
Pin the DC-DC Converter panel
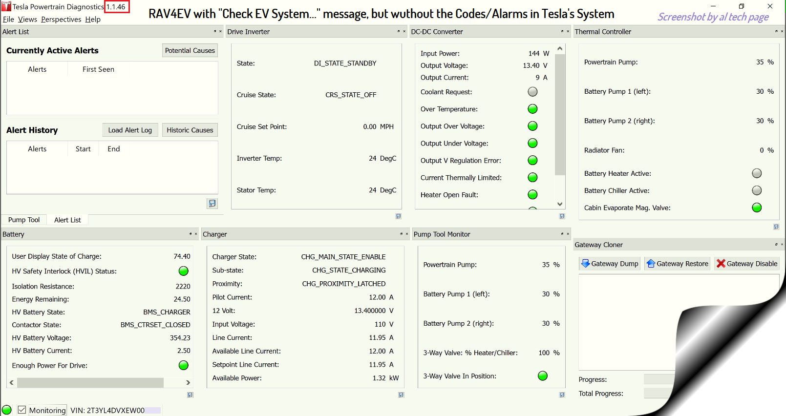coord(562,32)
